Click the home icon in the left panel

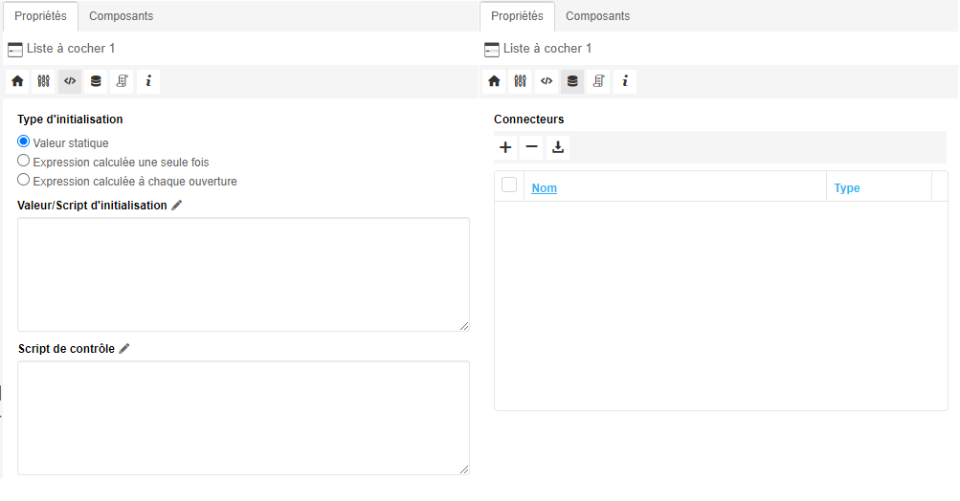point(17,81)
